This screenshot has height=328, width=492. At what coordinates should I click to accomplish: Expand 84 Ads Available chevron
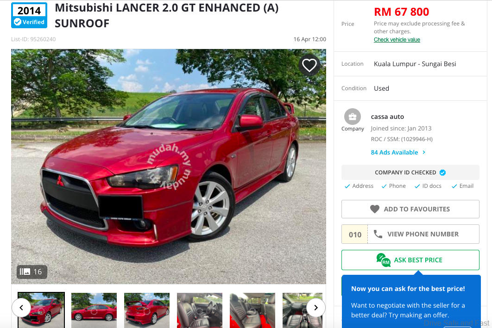point(424,152)
